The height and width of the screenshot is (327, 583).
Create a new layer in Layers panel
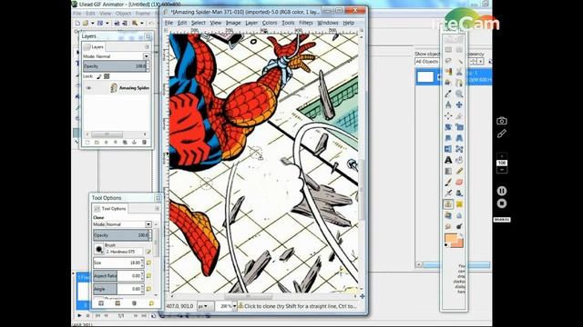[x=87, y=143]
